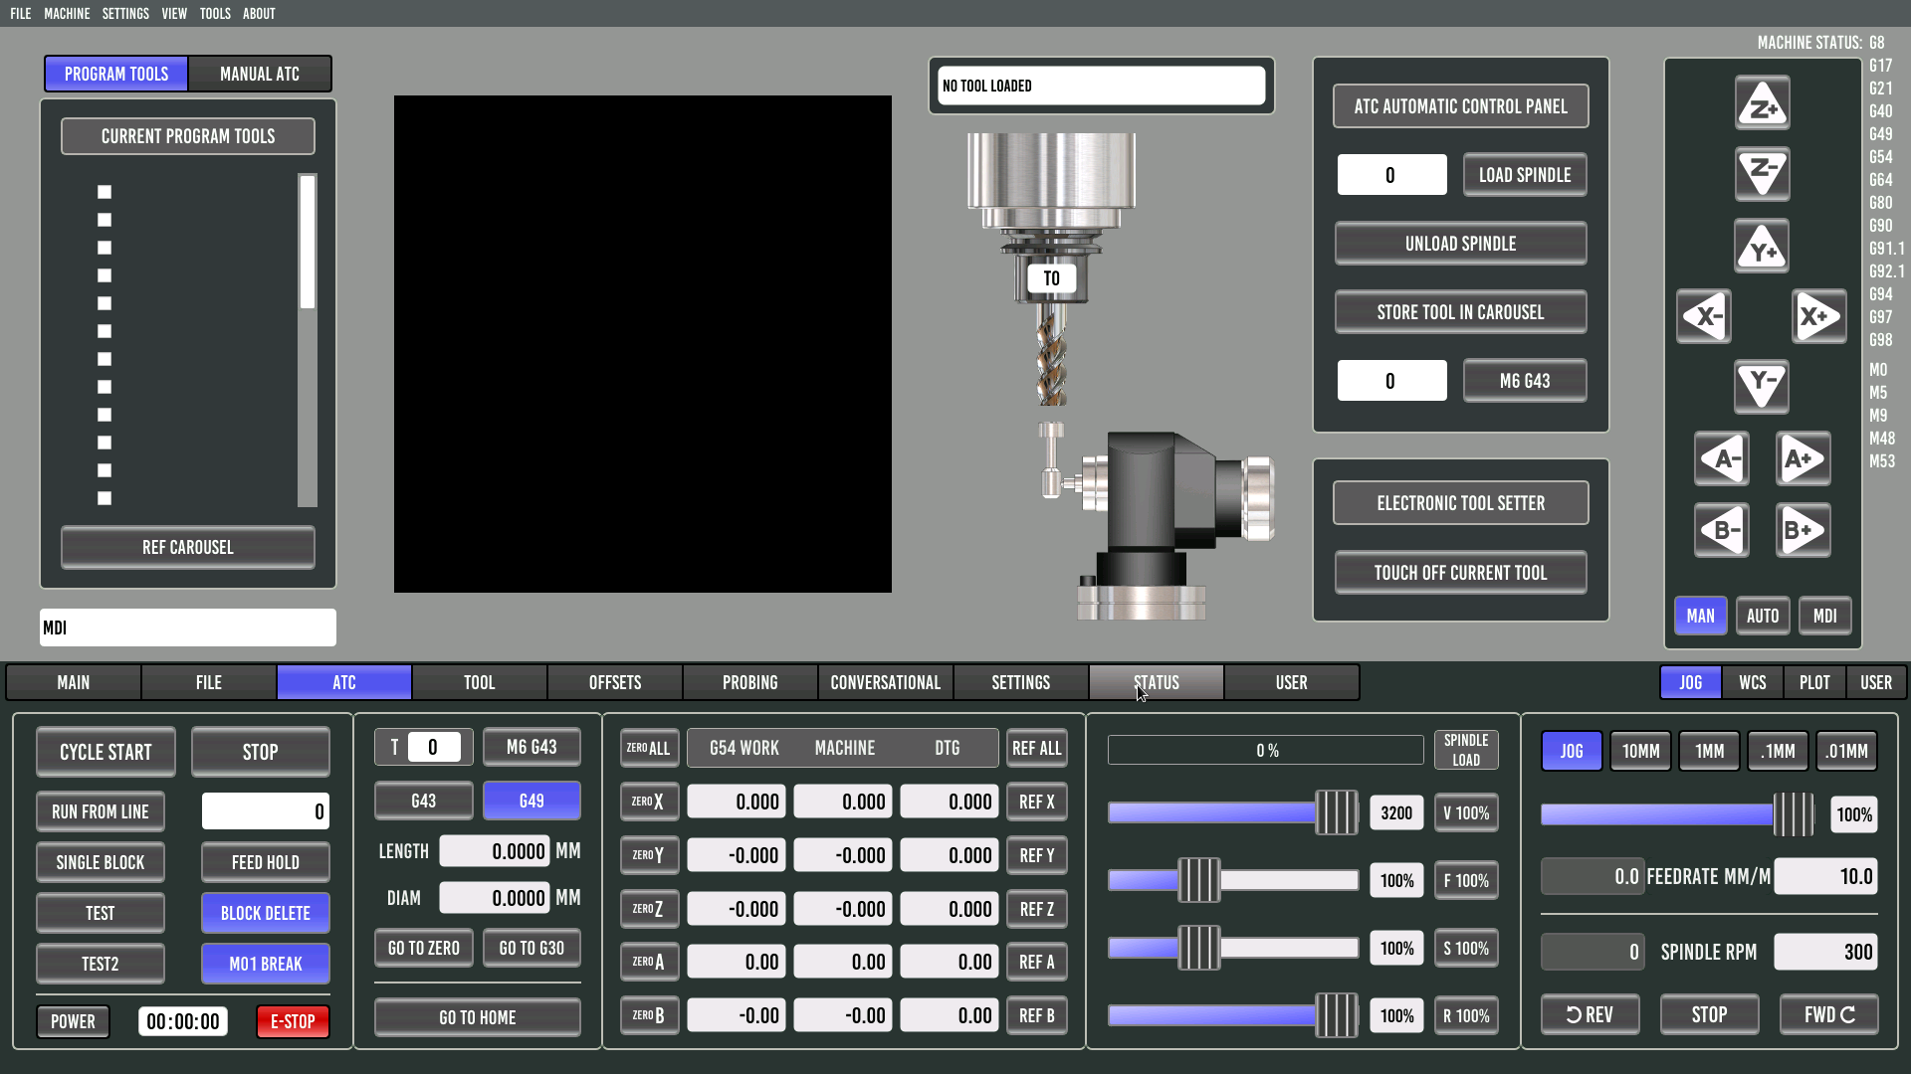The width and height of the screenshot is (1911, 1074).
Task: Click the Y- jog arrow
Action: tap(1762, 385)
